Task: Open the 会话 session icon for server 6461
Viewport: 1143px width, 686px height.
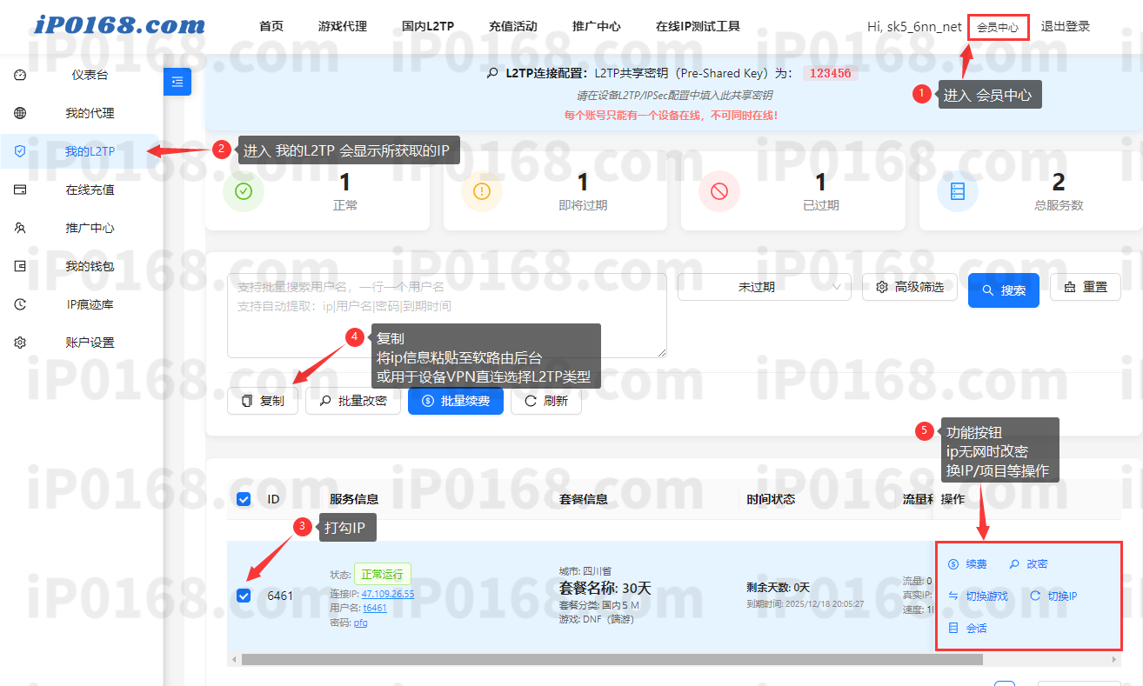Action: [x=952, y=627]
